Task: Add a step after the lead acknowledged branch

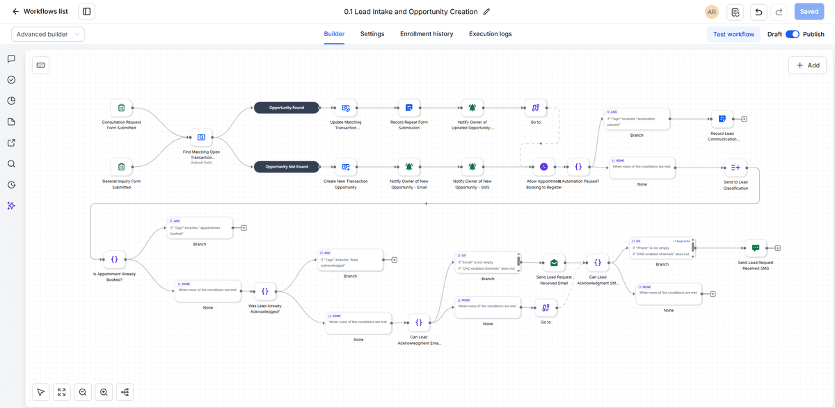Action: (x=394, y=259)
